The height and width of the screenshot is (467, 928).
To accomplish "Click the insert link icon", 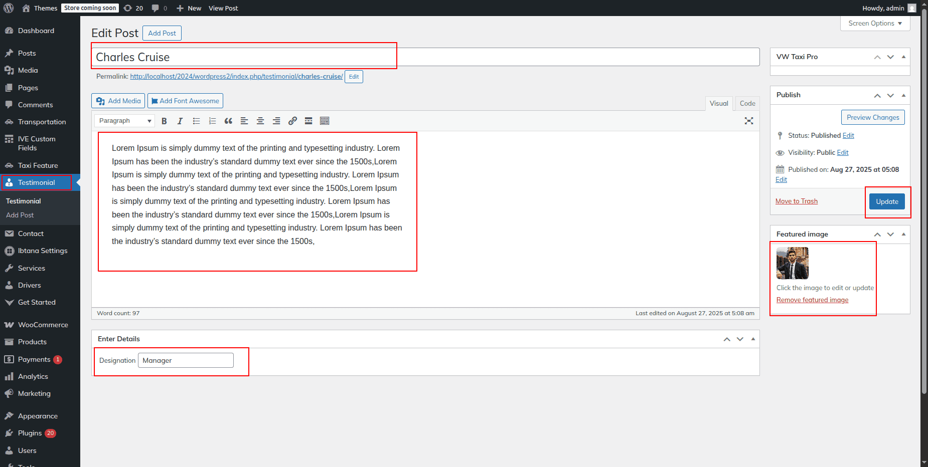I will (x=292, y=121).
